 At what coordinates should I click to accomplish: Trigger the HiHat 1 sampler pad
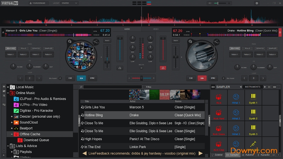(x=236, y=98)
